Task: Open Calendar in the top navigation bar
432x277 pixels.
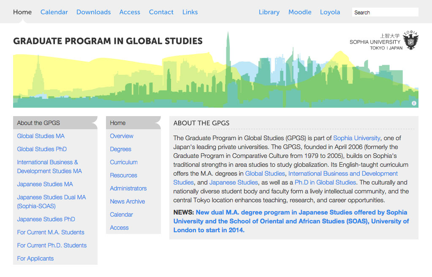Action: click(x=54, y=12)
